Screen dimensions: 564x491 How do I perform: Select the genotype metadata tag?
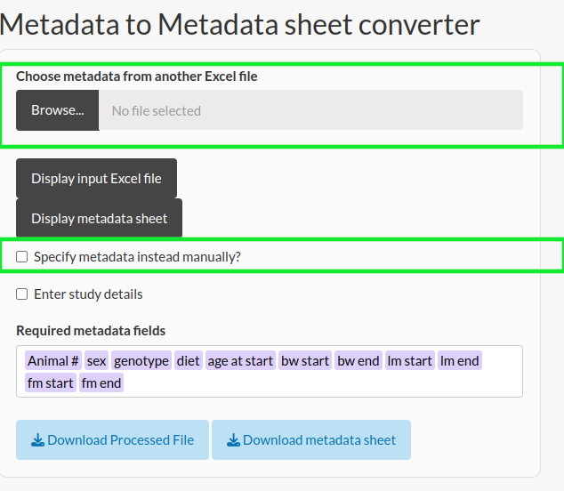pos(141,360)
